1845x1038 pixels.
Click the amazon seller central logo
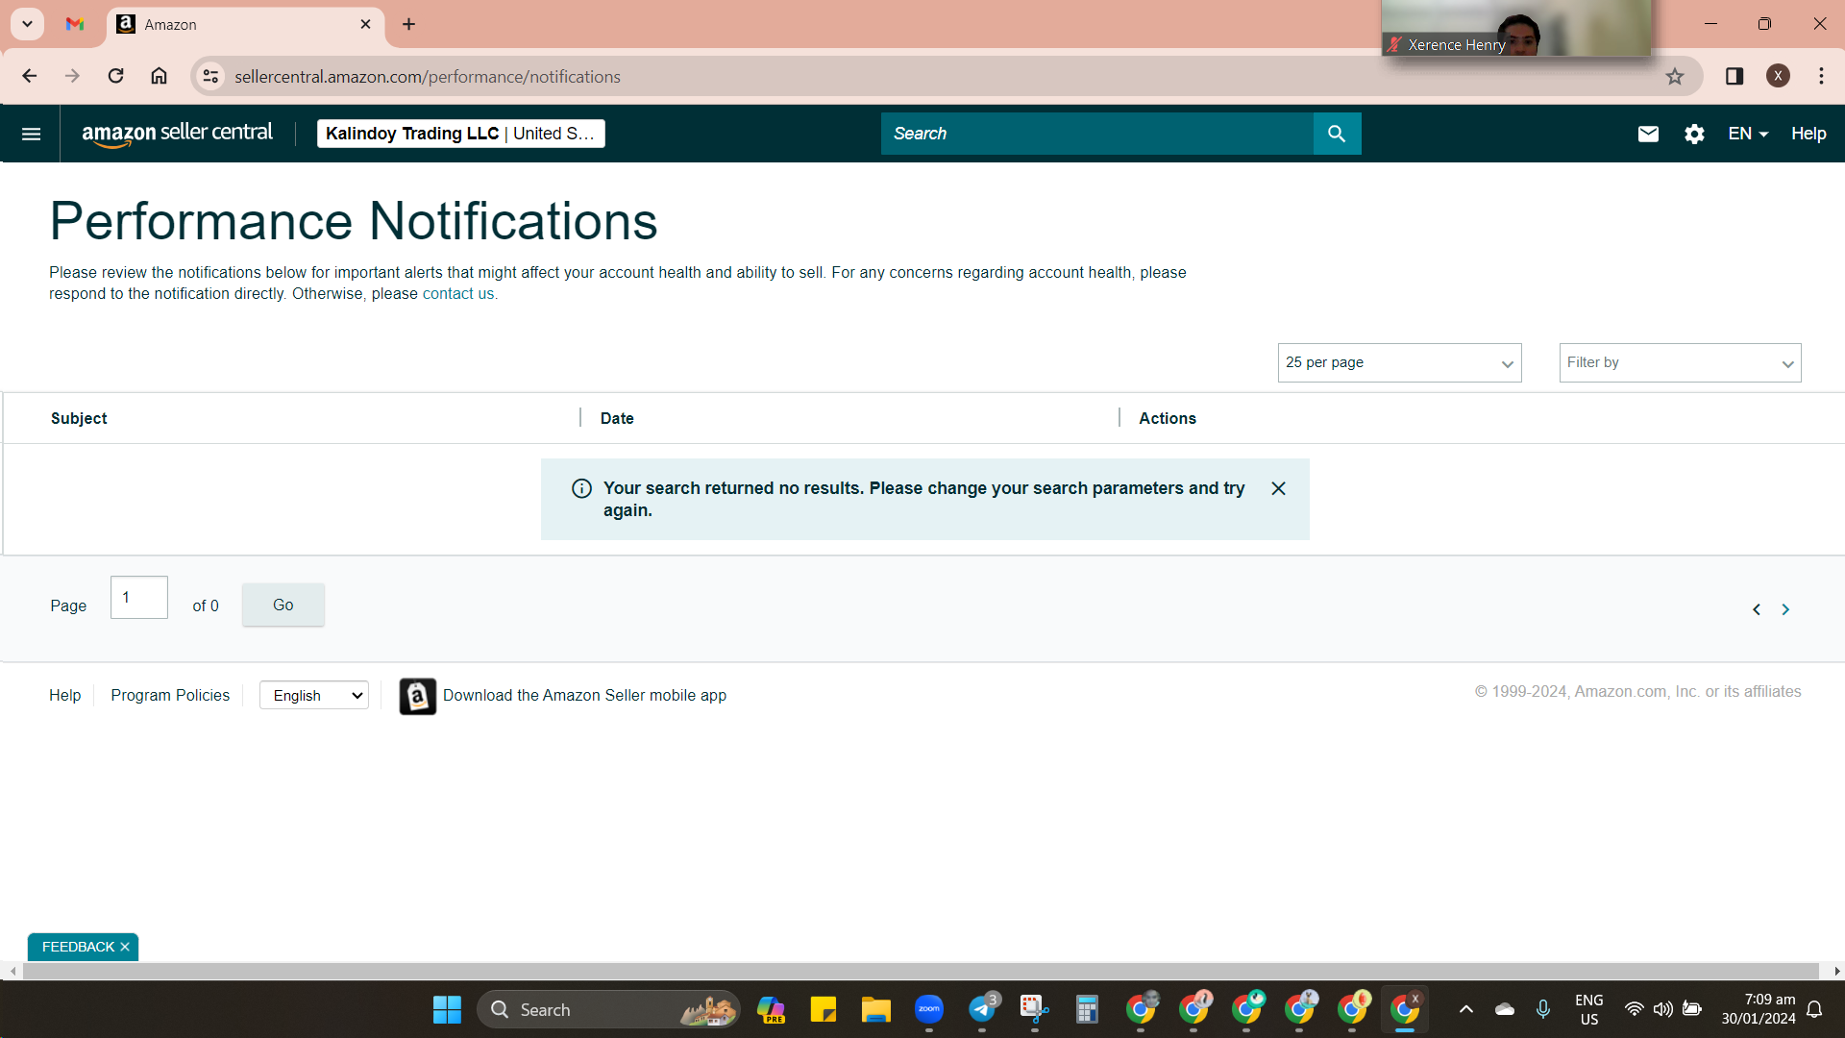point(177,134)
